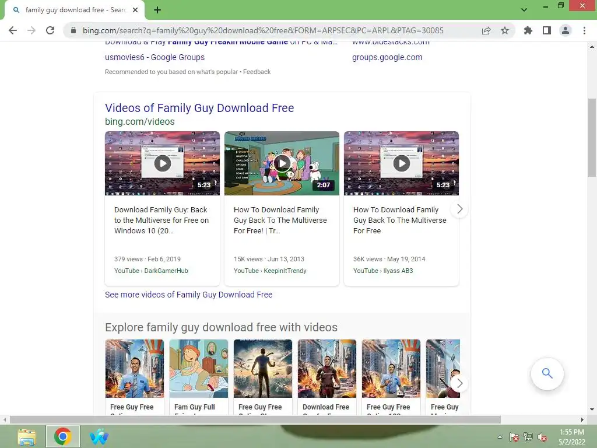Image resolution: width=597 pixels, height=448 pixels.
Task: Open Ilyass AB3 video title text
Action: point(400,220)
